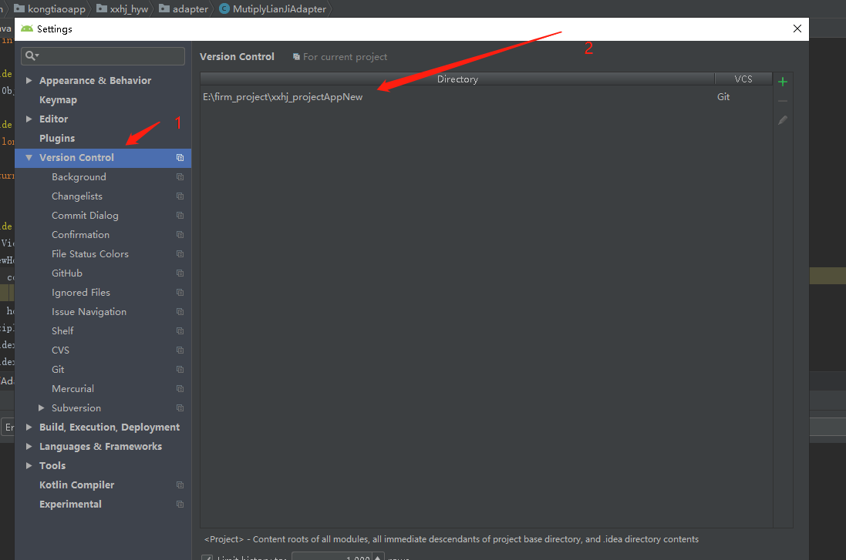
Task: Enable the 'Limit history to' checkbox
Action: click(207, 557)
